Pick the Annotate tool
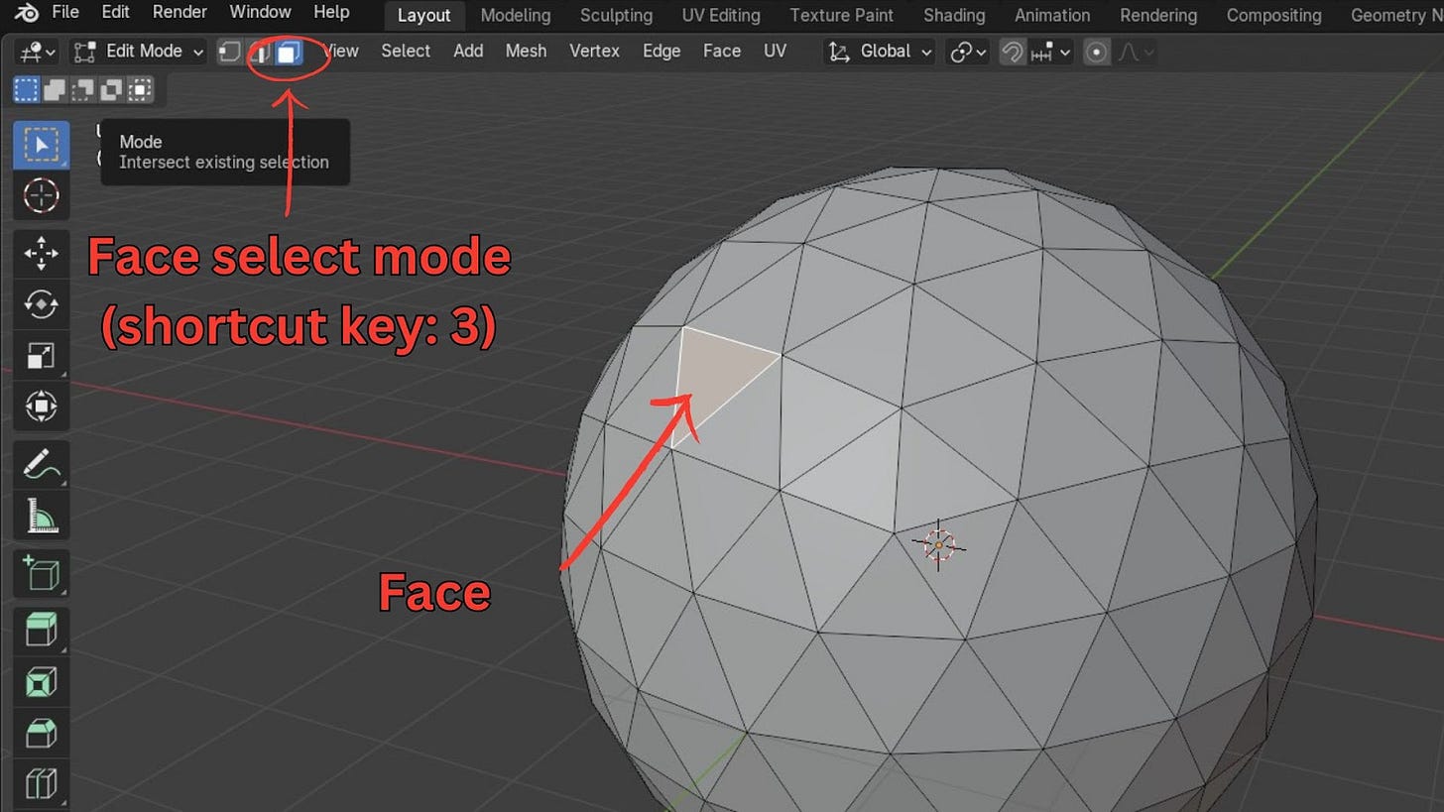This screenshot has height=812, width=1444. (x=41, y=464)
